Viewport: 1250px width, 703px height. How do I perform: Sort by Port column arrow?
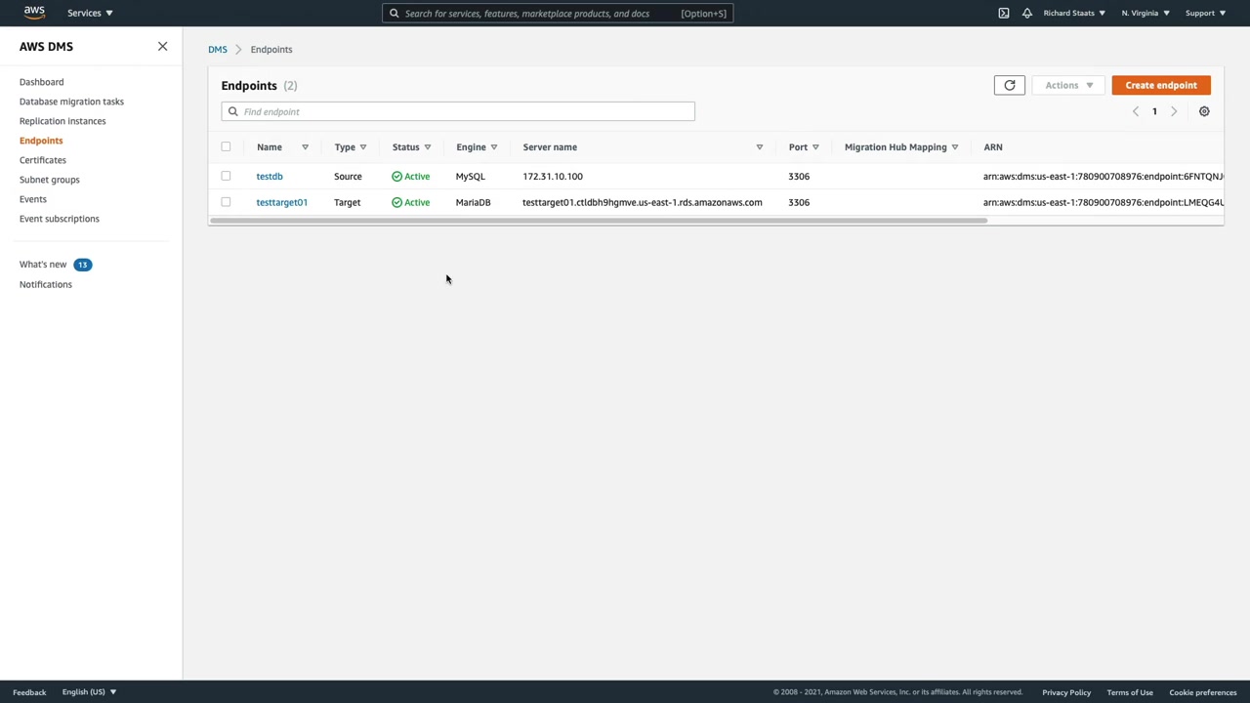click(x=815, y=147)
